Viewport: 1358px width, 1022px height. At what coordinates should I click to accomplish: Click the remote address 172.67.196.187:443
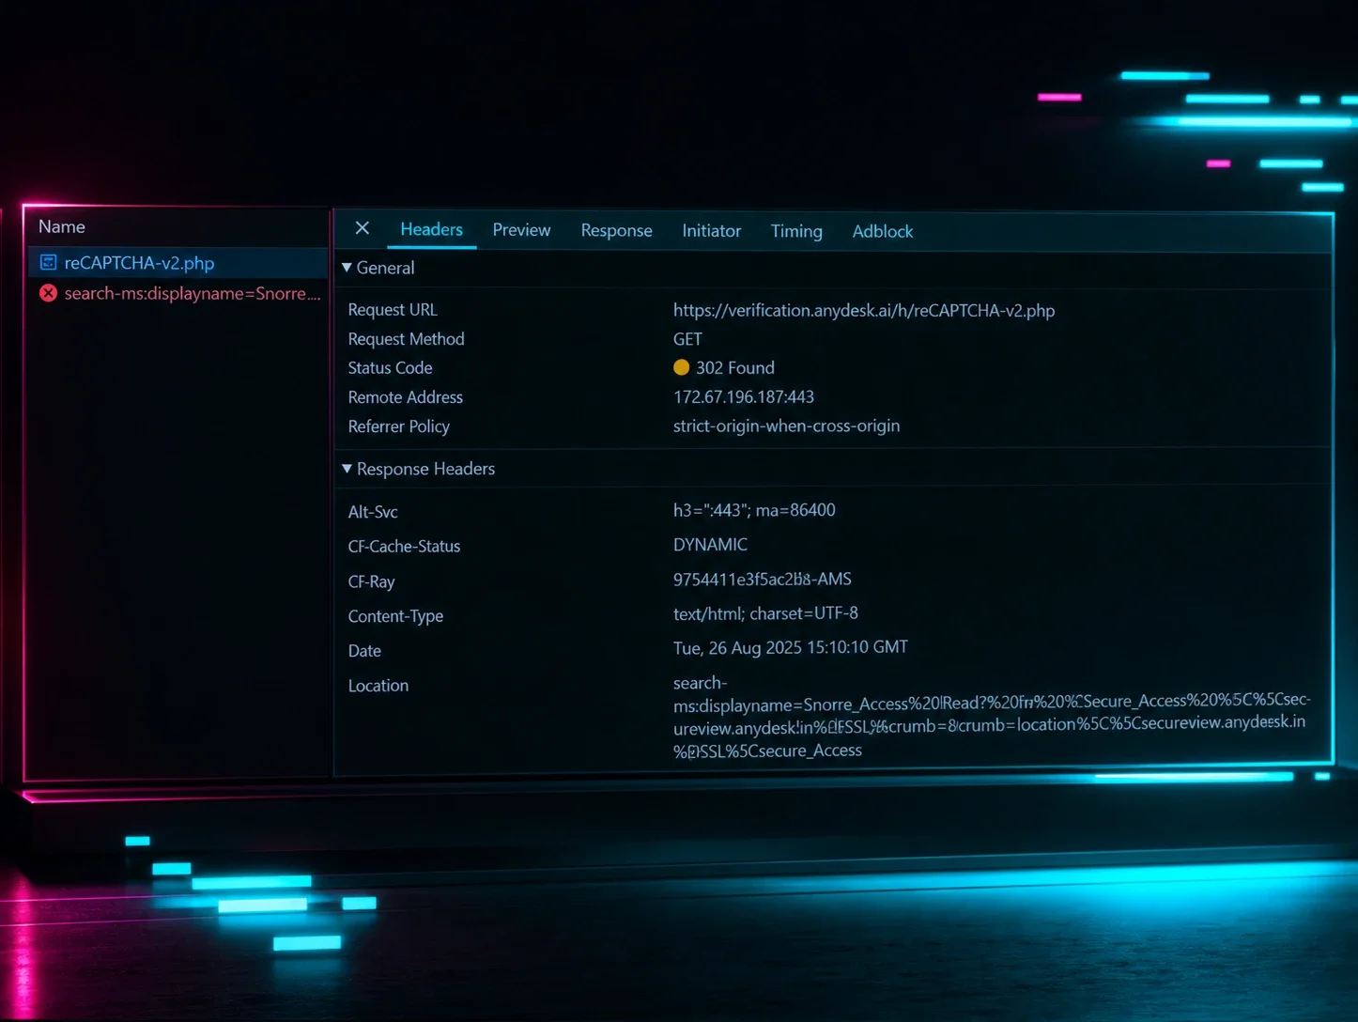tap(744, 396)
